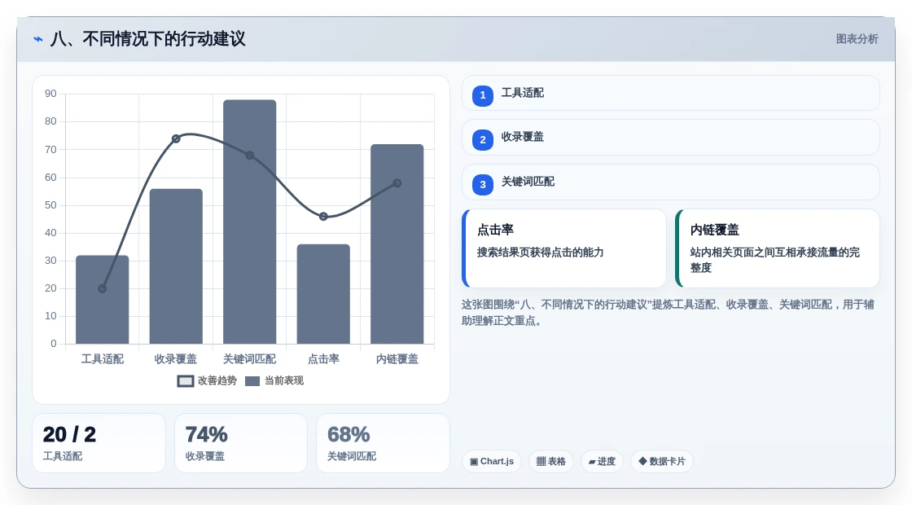Click x-axis label 收录覆盖

(x=176, y=359)
